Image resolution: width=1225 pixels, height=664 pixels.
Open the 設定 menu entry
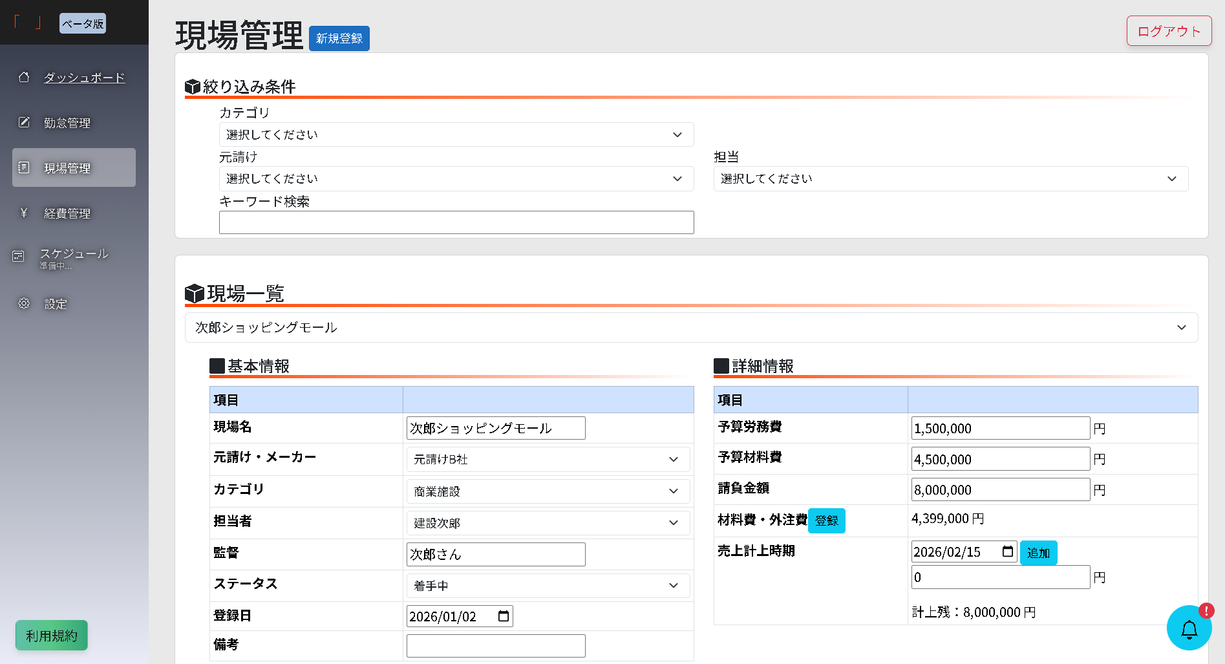(x=56, y=303)
